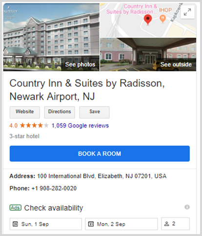Screen dimensions: 202x236
Task: Open the ads info icon beside Check availability
Action: pyautogui.click(x=187, y=207)
